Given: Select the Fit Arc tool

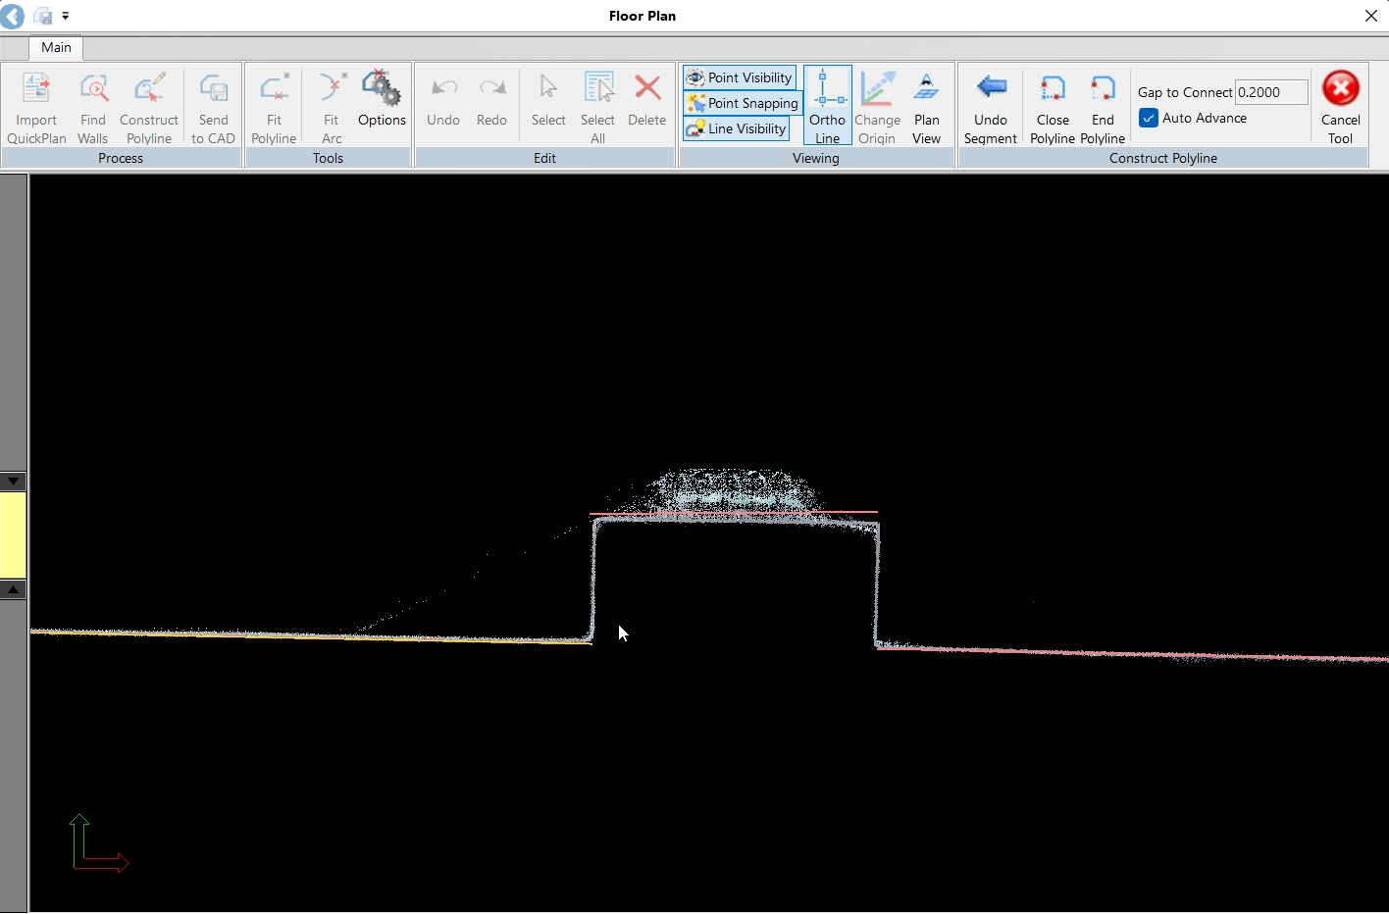Looking at the screenshot, I should coord(331,106).
